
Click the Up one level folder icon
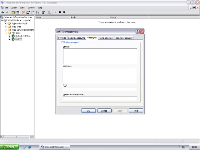tap(13, 12)
